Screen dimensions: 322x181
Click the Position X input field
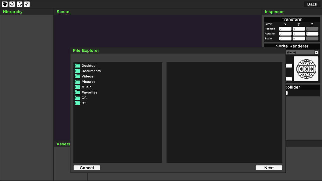click(x=285, y=29)
